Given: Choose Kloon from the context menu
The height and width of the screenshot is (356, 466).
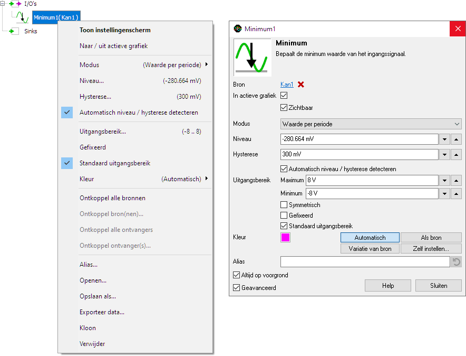Looking at the screenshot, I should tap(135, 327).
